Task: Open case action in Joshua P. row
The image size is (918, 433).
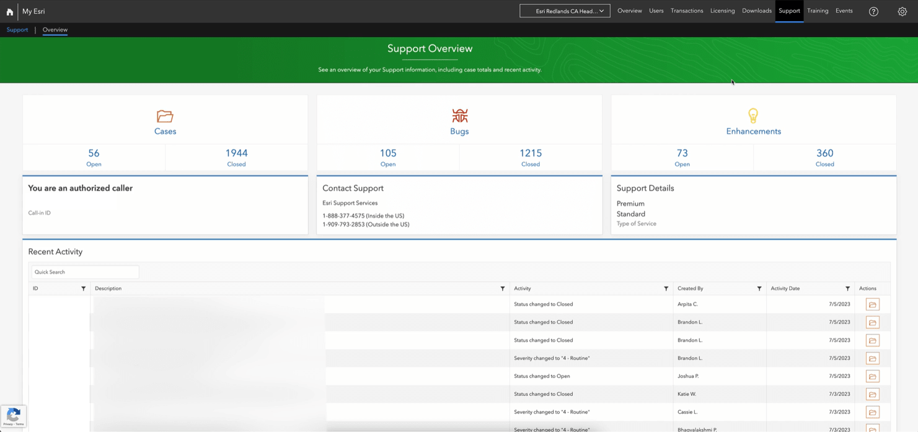Action: tap(873, 376)
